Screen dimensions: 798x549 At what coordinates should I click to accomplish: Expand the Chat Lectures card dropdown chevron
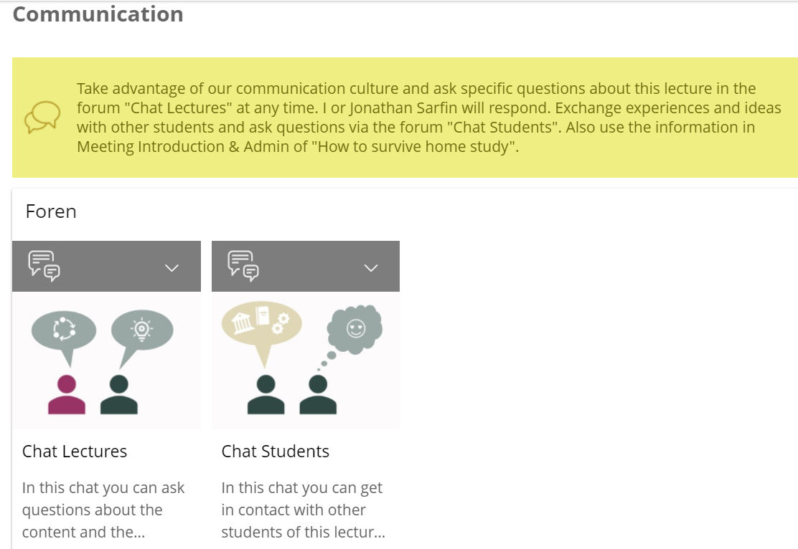[x=172, y=267]
